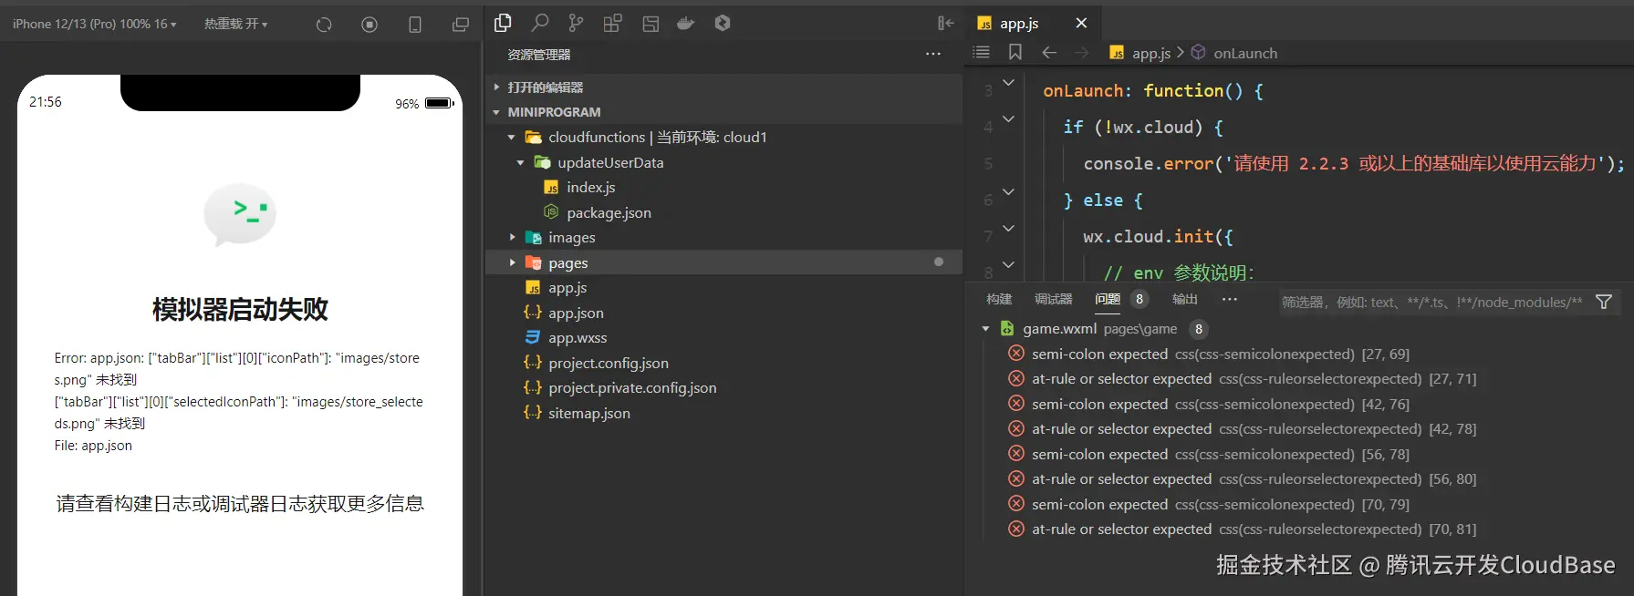The height and width of the screenshot is (596, 1634).
Task: Click the go back arrow in editor
Action: 1049,53
